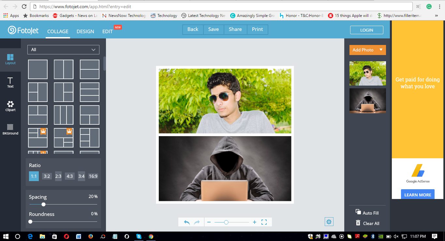Select the 3:2 ratio option
This screenshot has width=445, height=241.
click(x=47, y=176)
